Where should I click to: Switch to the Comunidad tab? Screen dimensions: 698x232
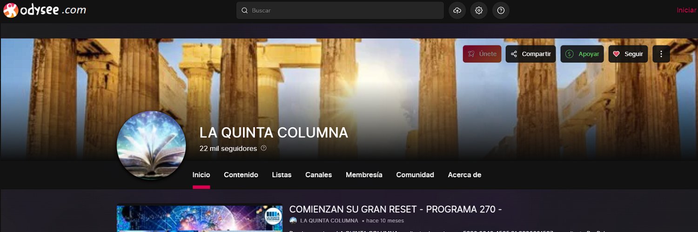coord(415,175)
